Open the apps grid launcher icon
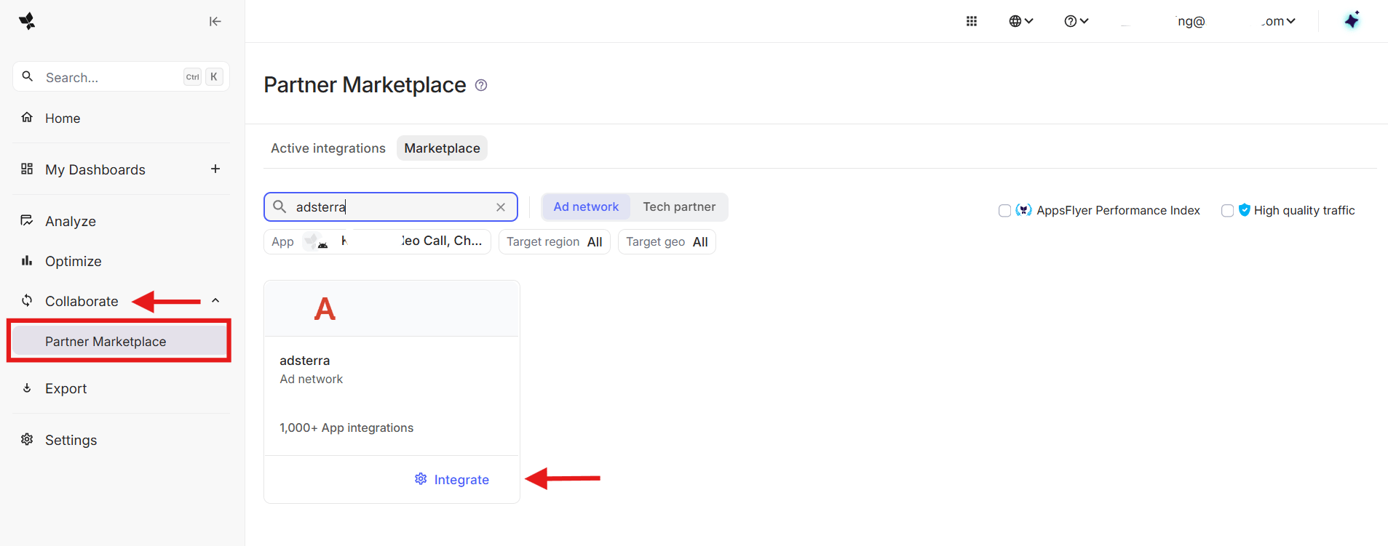The image size is (1388, 546). pos(972,21)
